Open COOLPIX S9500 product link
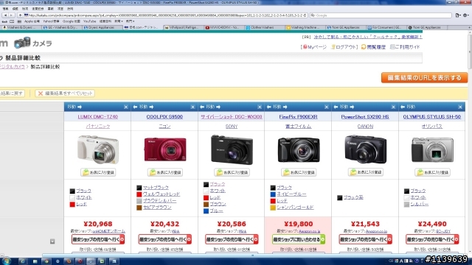472x265 pixels. pyautogui.click(x=164, y=117)
